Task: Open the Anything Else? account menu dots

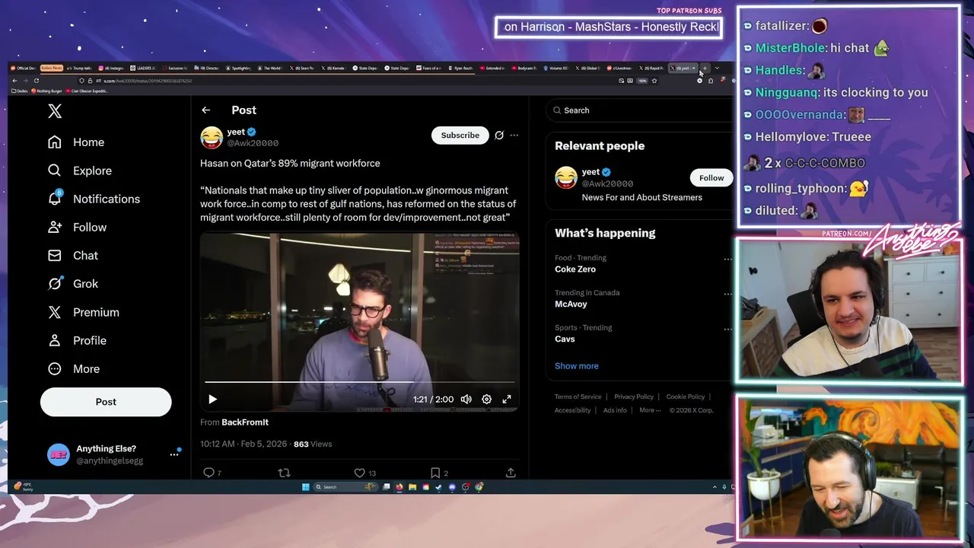Action: click(174, 454)
